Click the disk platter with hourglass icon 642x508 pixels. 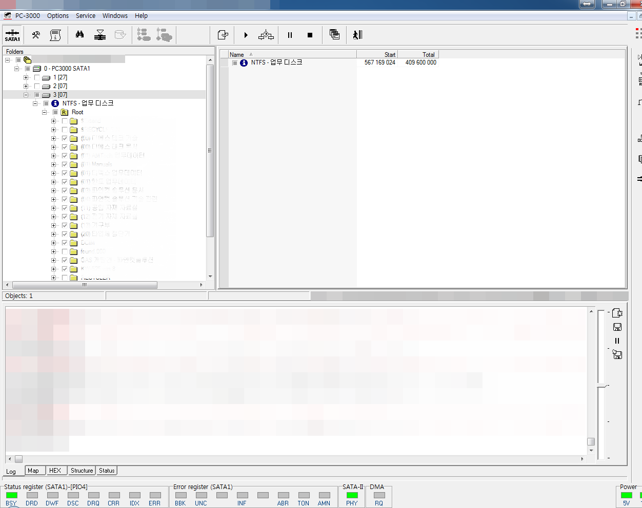101,35
